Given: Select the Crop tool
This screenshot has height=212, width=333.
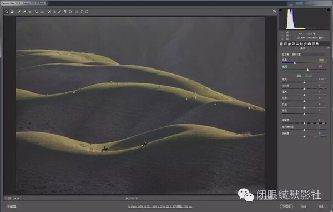Looking at the screenshot, I should coord(37,12).
